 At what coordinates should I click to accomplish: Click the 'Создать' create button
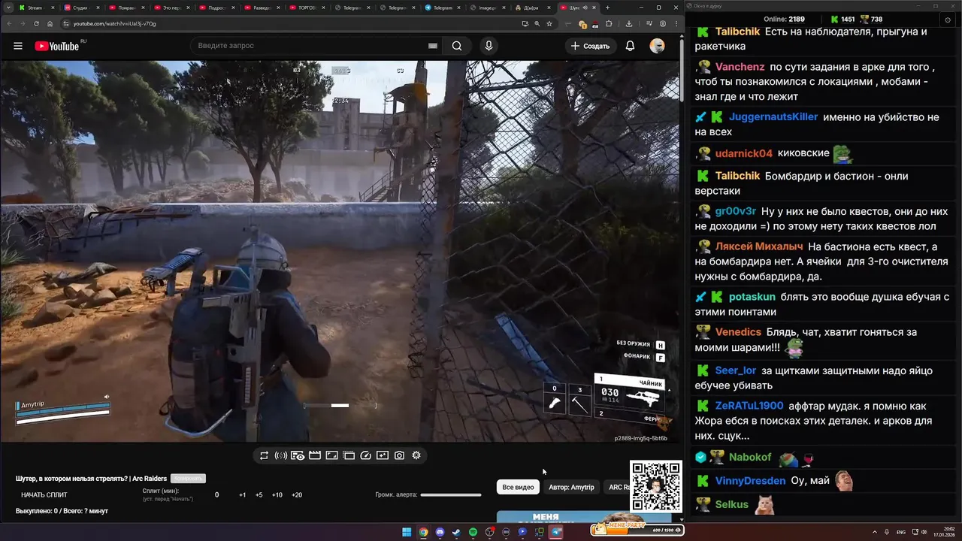pos(591,46)
